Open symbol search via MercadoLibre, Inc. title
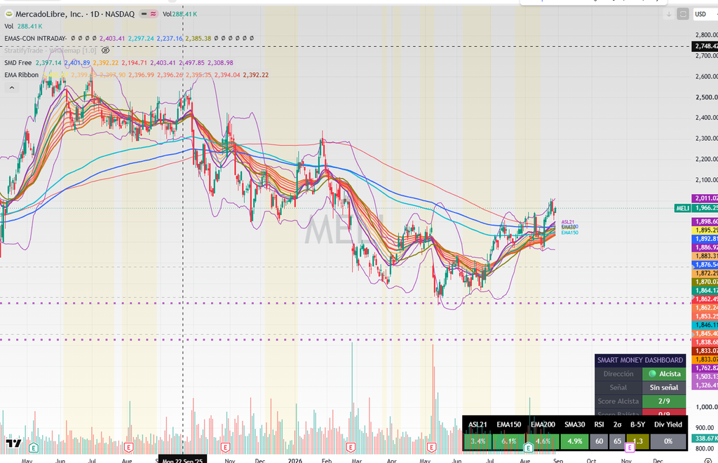 [x=74, y=14]
